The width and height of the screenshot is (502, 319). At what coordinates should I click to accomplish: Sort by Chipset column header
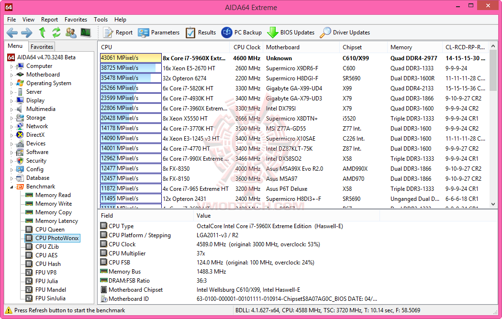363,47
